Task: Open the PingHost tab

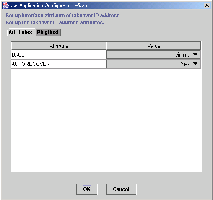Action: pos(48,32)
